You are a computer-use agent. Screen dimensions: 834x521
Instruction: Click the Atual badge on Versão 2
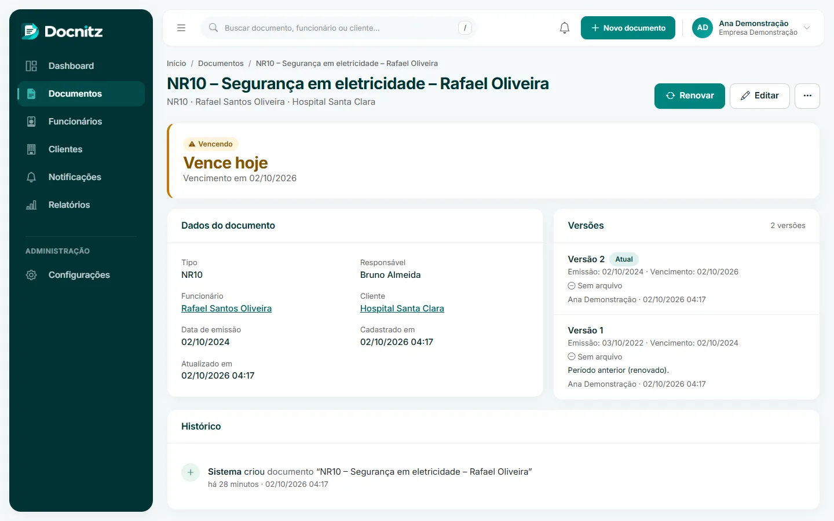[624, 259]
